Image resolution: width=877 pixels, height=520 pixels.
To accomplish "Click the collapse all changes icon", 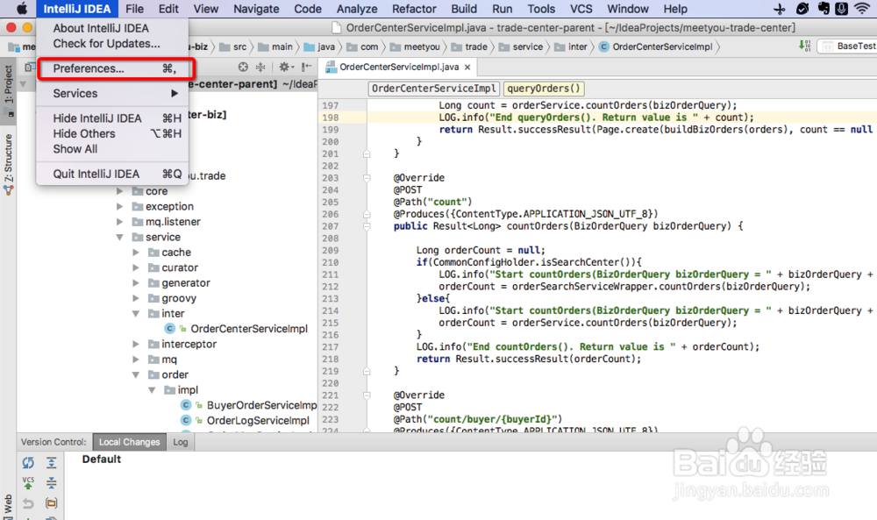I will tap(52, 483).
